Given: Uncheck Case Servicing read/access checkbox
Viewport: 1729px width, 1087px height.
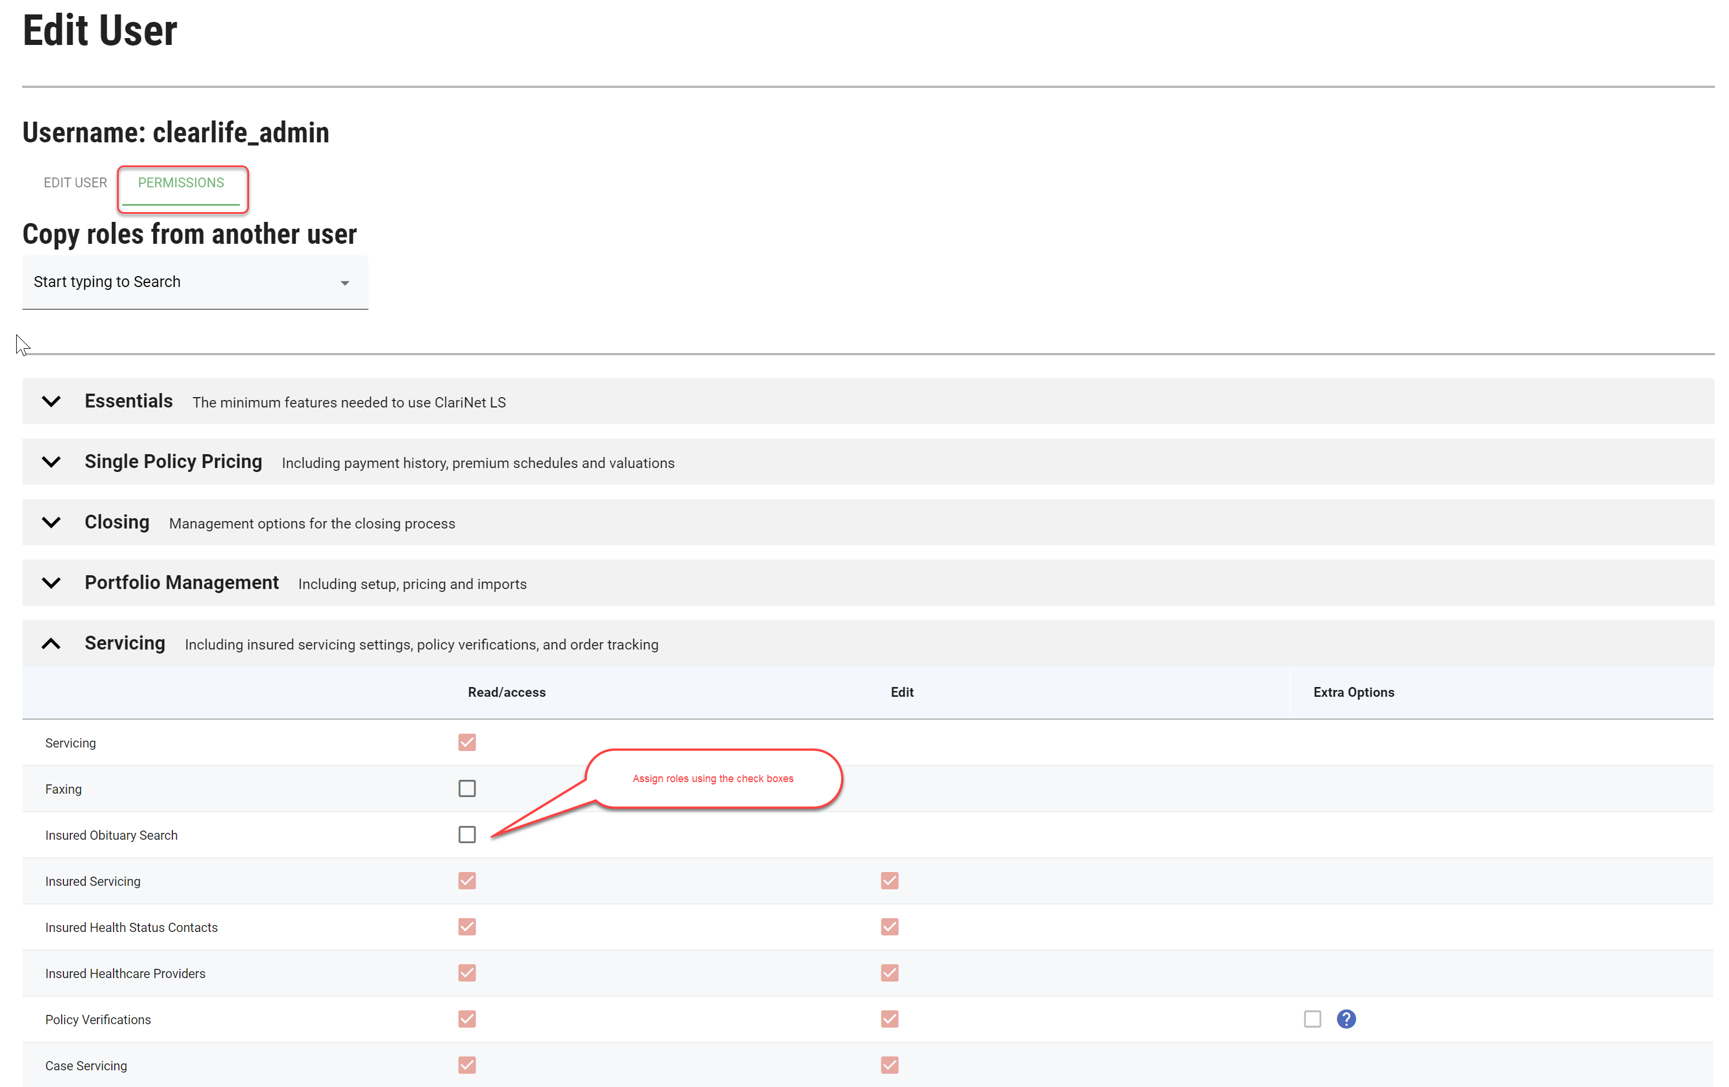Looking at the screenshot, I should (467, 1065).
